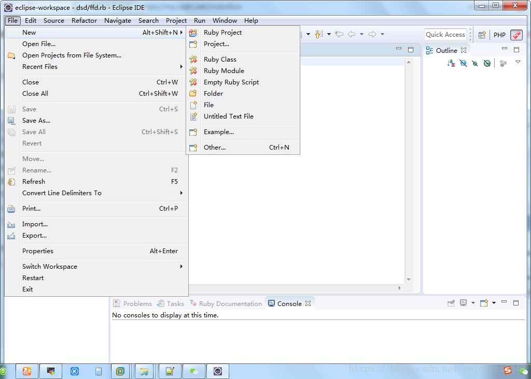Click the Back navigation arrow icon

[352, 34]
